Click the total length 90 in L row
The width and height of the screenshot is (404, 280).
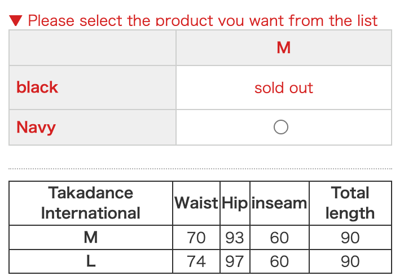(350, 261)
